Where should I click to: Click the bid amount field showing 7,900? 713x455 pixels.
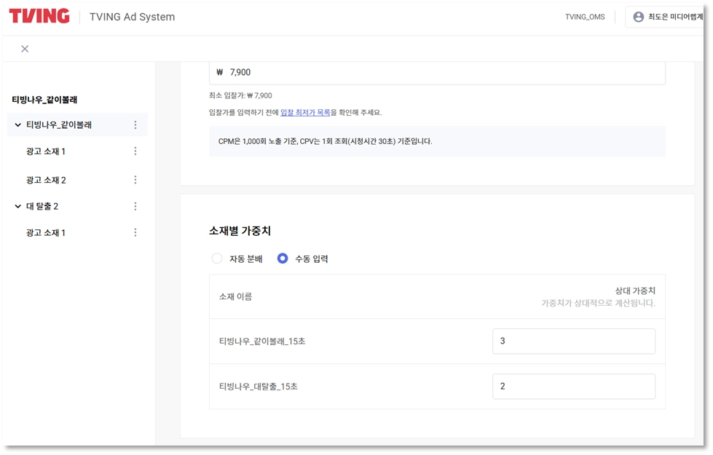[437, 73]
